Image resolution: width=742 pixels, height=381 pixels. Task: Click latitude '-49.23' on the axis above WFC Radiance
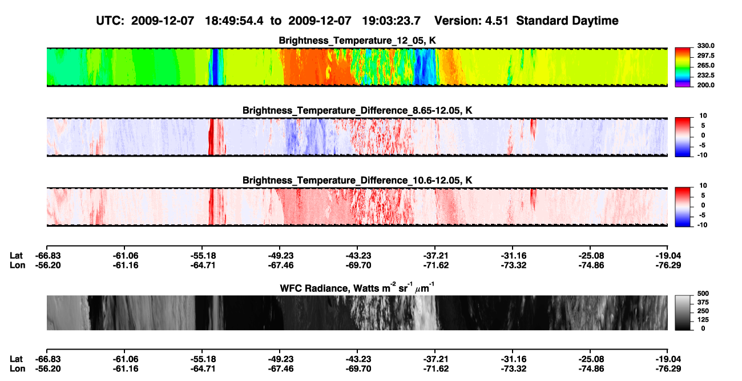coord(280,255)
